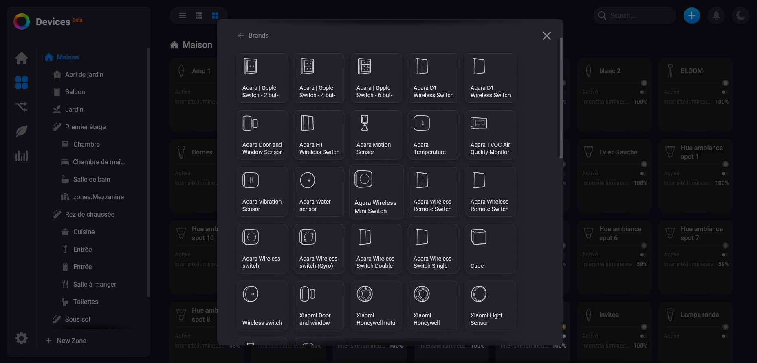This screenshot has width=757, height=363.
Task: Open the Settings gear icon
Action: (x=22, y=338)
